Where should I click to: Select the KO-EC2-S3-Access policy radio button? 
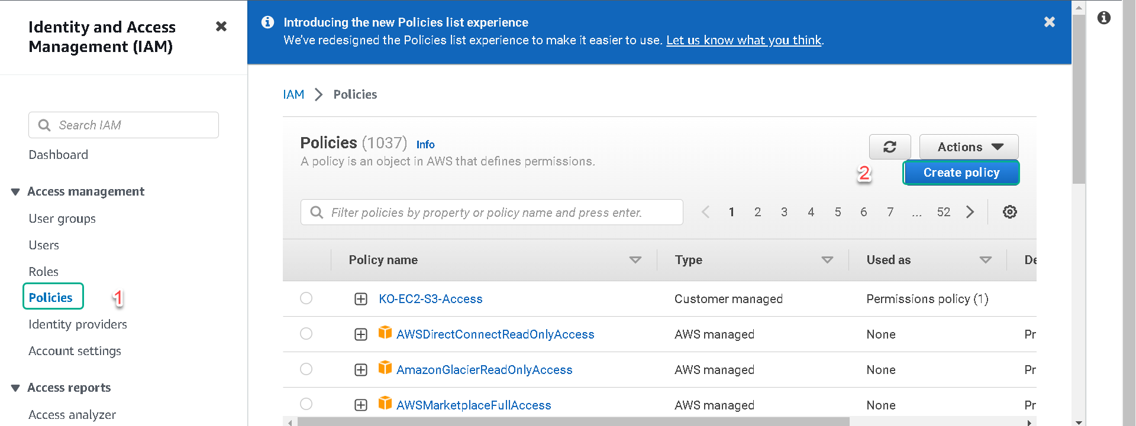coord(306,298)
